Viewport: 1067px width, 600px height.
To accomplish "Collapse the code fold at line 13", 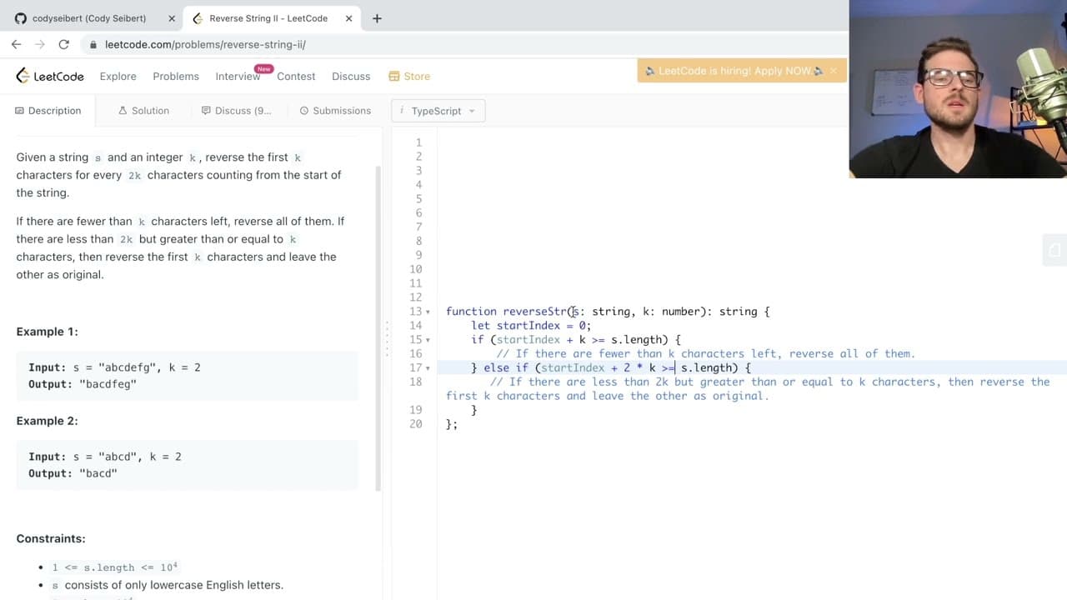I will pos(428,312).
